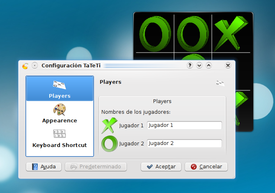This screenshot has height=193, width=275.
Task: Click the Jugador 1 label text
Action: click(131, 126)
